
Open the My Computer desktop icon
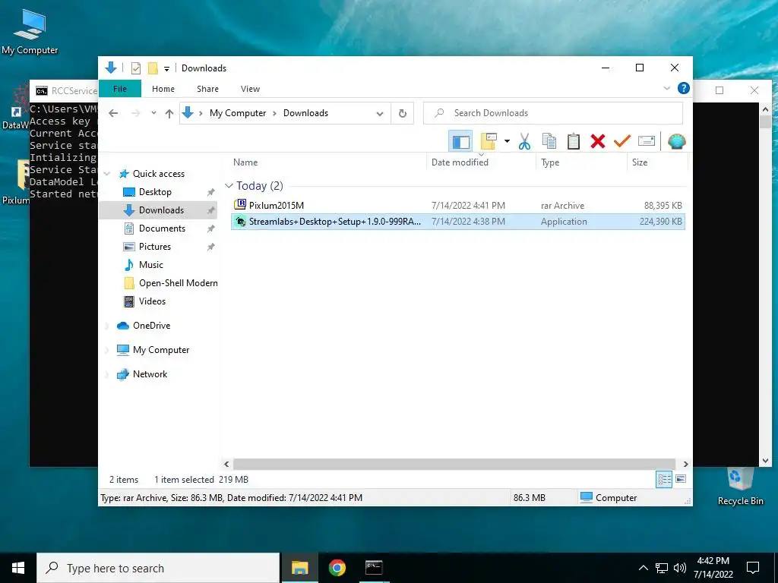click(x=30, y=32)
